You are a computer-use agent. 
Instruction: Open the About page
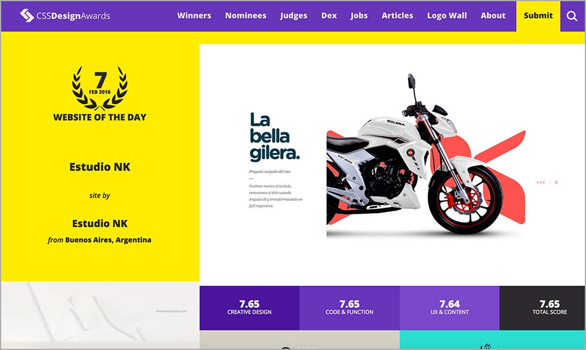(x=493, y=16)
